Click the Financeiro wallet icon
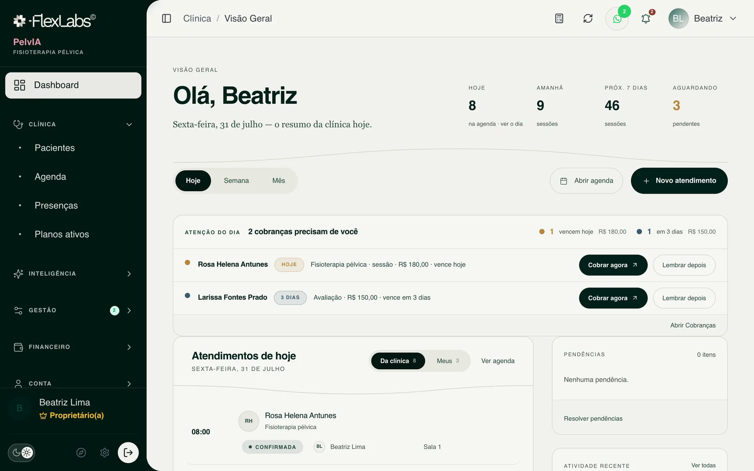Viewport: 754px width, 471px height. pos(18,347)
